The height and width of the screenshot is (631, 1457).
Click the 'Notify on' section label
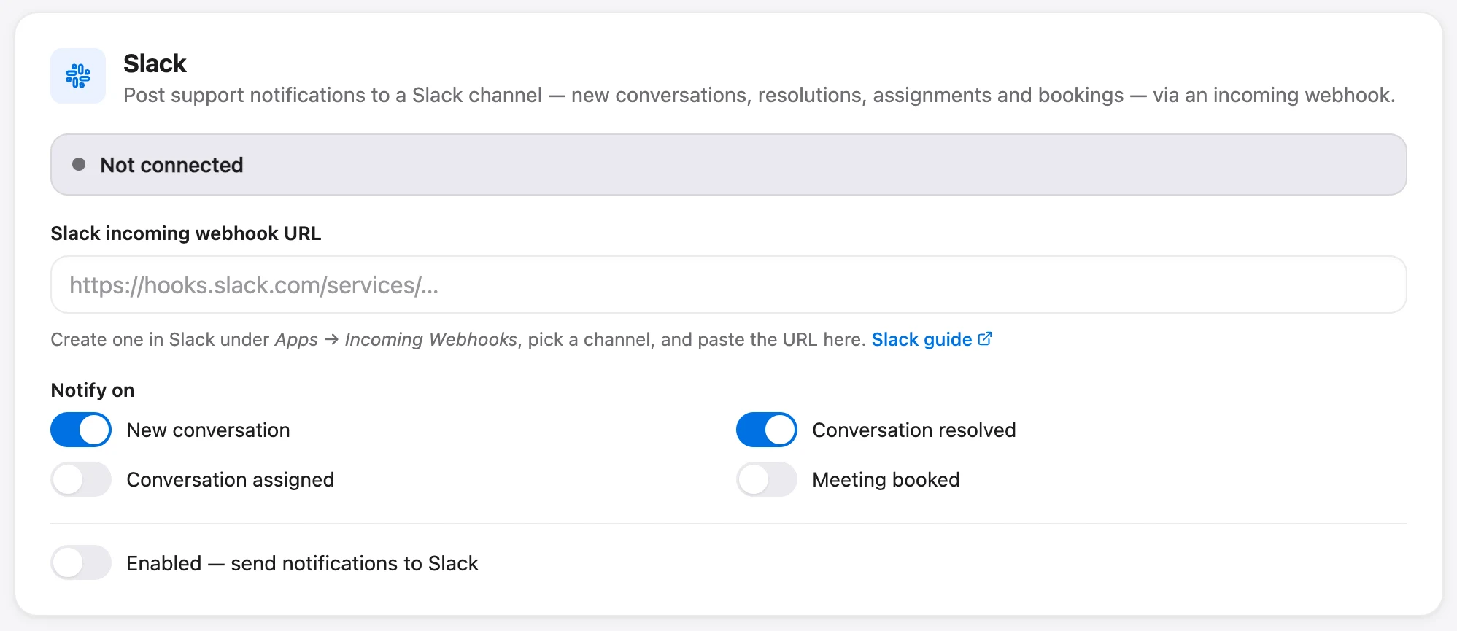click(93, 390)
